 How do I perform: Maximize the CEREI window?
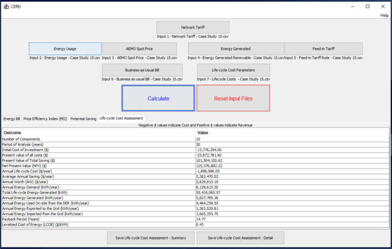pos(367,7)
